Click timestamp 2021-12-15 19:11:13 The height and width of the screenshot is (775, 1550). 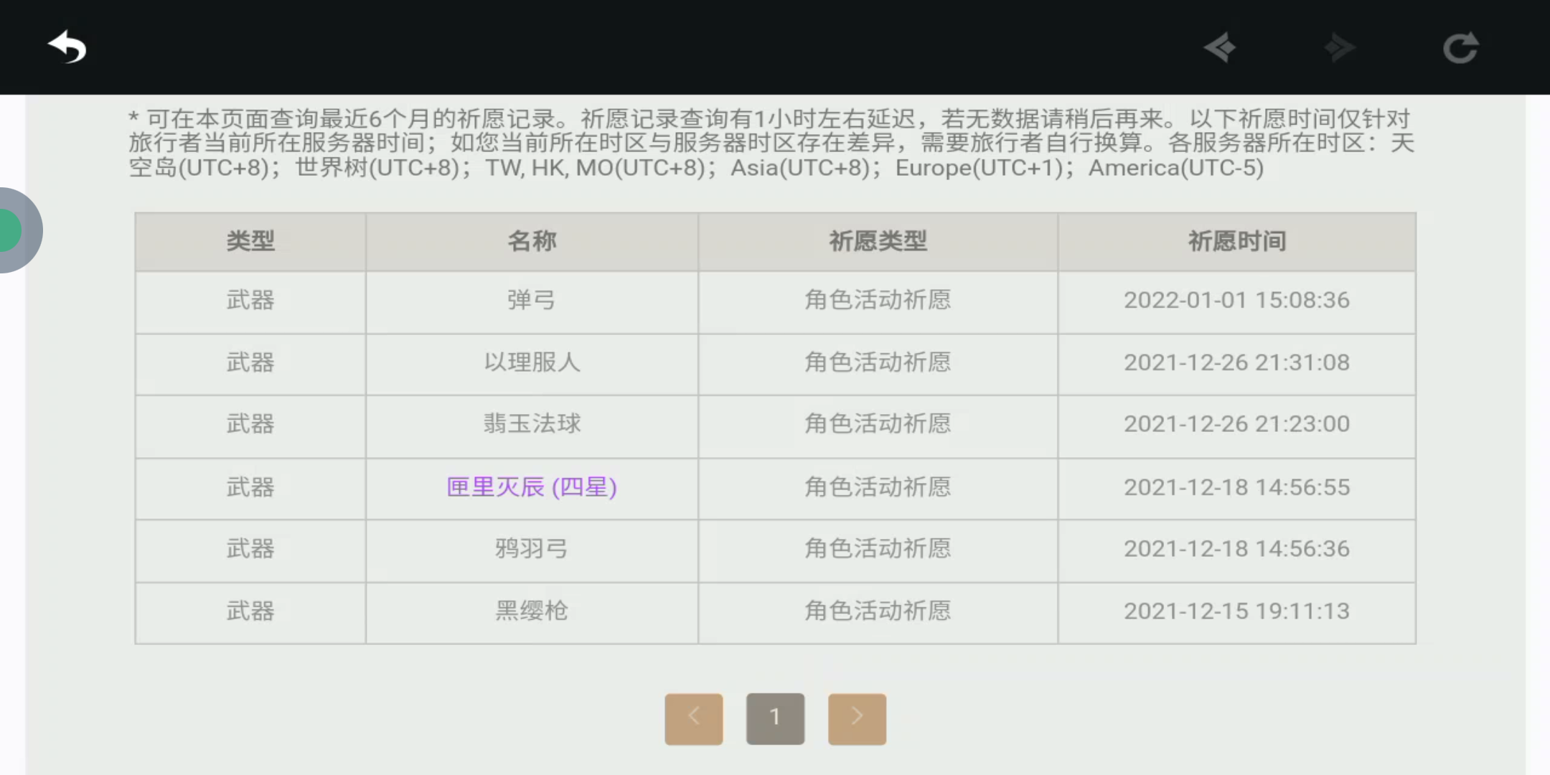point(1236,611)
